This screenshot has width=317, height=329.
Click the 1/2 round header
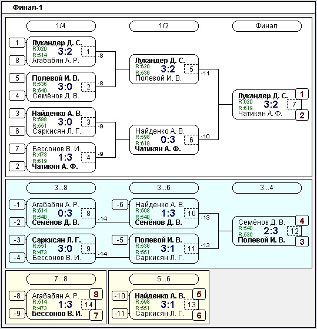(x=164, y=26)
